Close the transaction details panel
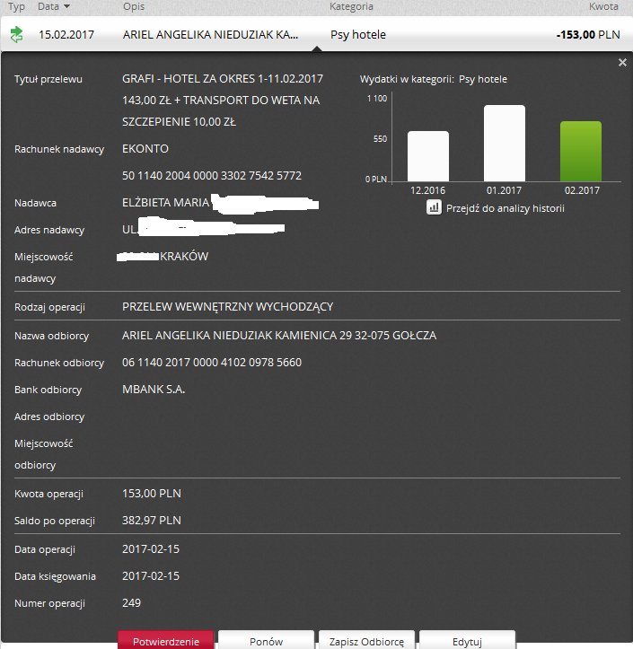Image resolution: width=633 pixels, height=649 pixels. point(622,63)
